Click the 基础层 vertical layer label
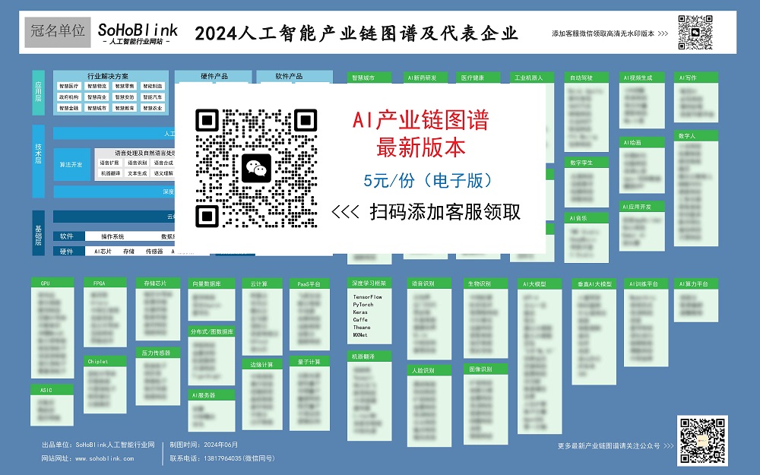The width and height of the screenshot is (760, 475). click(x=38, y=234)
